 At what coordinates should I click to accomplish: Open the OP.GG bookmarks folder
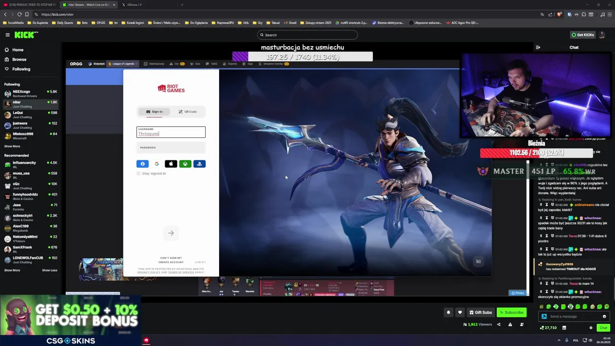(x=98, y=23)
